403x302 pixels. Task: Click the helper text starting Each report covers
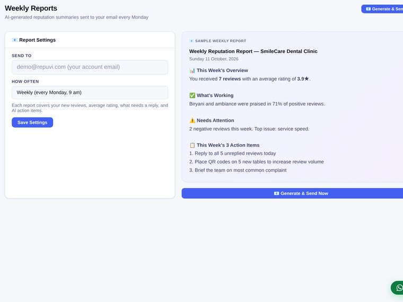(90, 108)
